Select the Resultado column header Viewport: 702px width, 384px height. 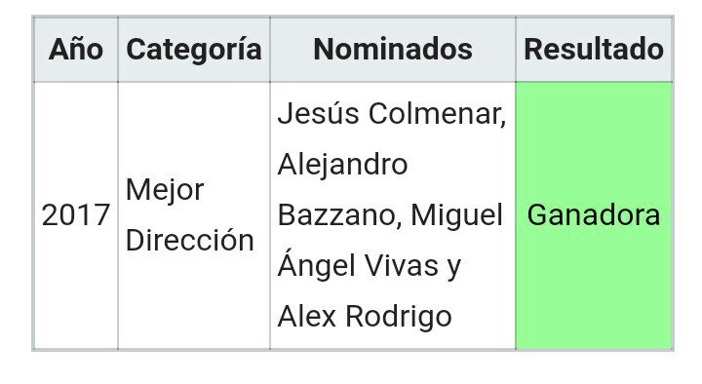tap(594, 49)
